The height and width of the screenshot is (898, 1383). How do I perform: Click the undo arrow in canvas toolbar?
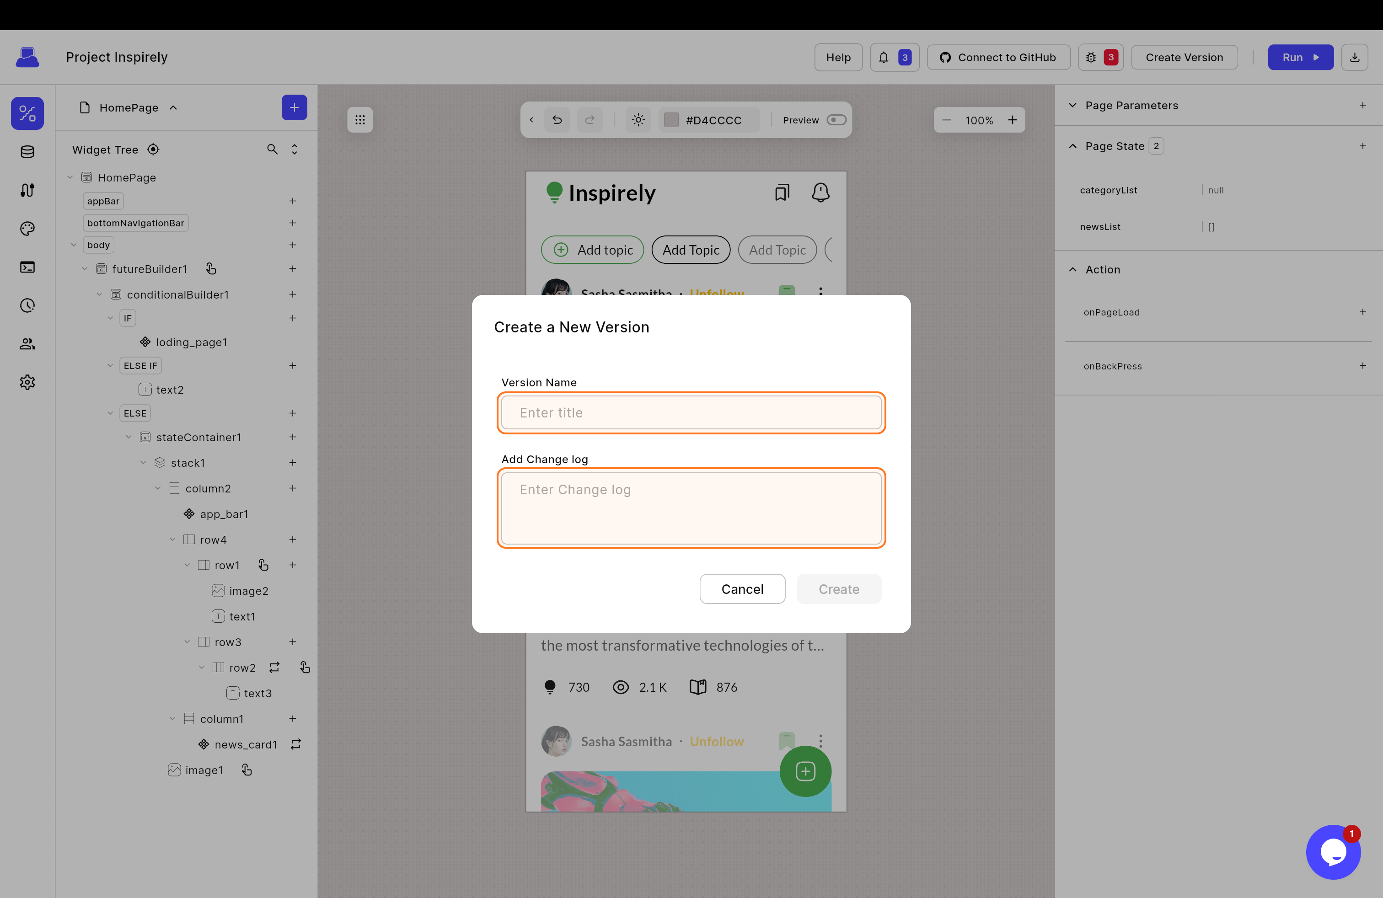point(557,120)
